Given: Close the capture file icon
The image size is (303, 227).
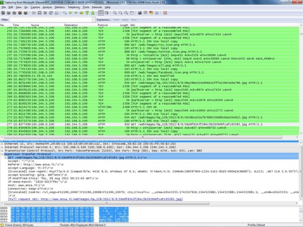Looking at the screenshot, I should pyautogui.click(x=45, y=13).
